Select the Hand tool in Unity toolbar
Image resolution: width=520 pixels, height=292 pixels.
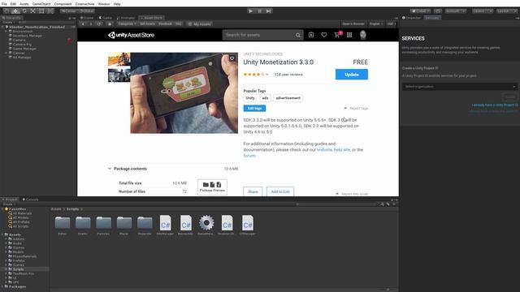coord(6,11)
